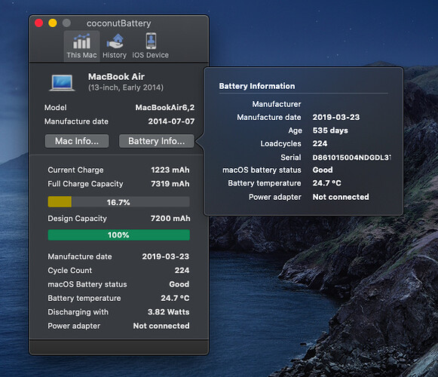Click the Battery temperature label in popover
This screenshot has height=377, width=438.
[x=265, y=183]
